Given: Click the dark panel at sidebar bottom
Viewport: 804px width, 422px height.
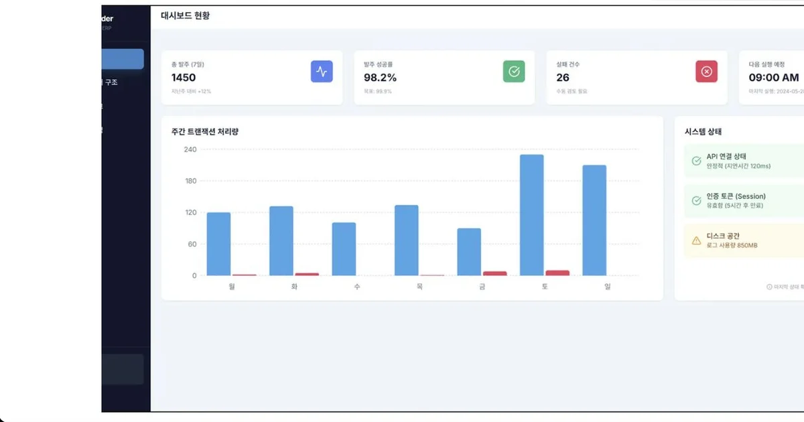Looking at the screenshot, I should click(x=123, y=370).
